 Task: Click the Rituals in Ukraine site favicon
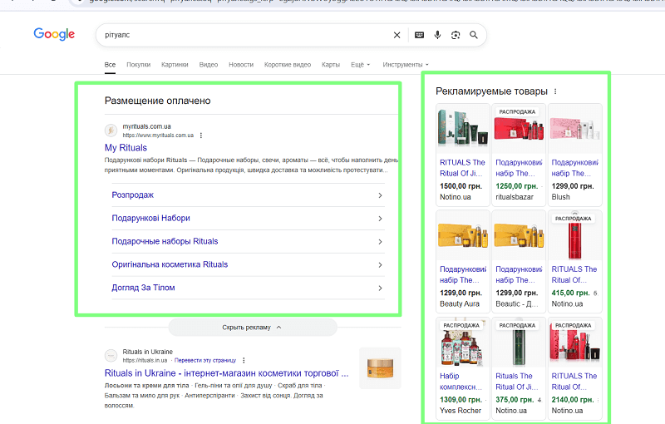pos(111,355)
